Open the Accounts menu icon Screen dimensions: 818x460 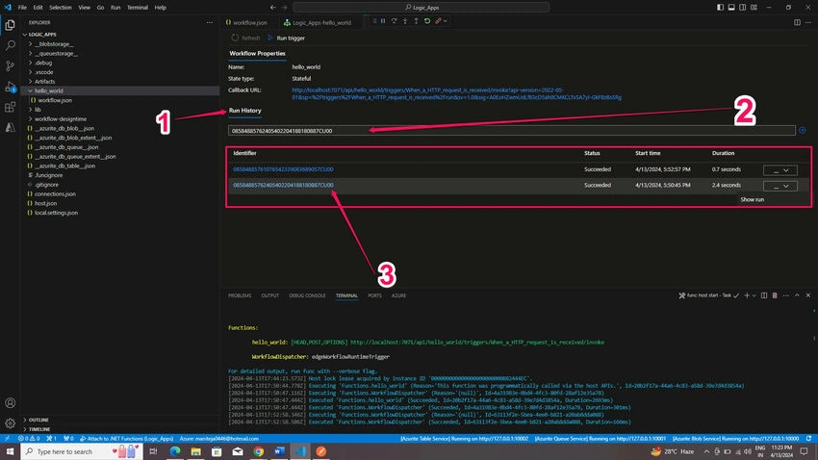point(10,402)
